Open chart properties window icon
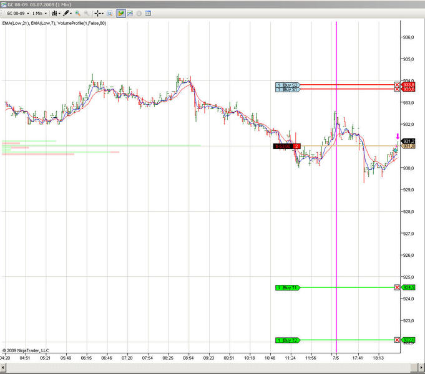The width and height of the screenshot is (425, 374). pyautogui.click(x=148, y=13)
